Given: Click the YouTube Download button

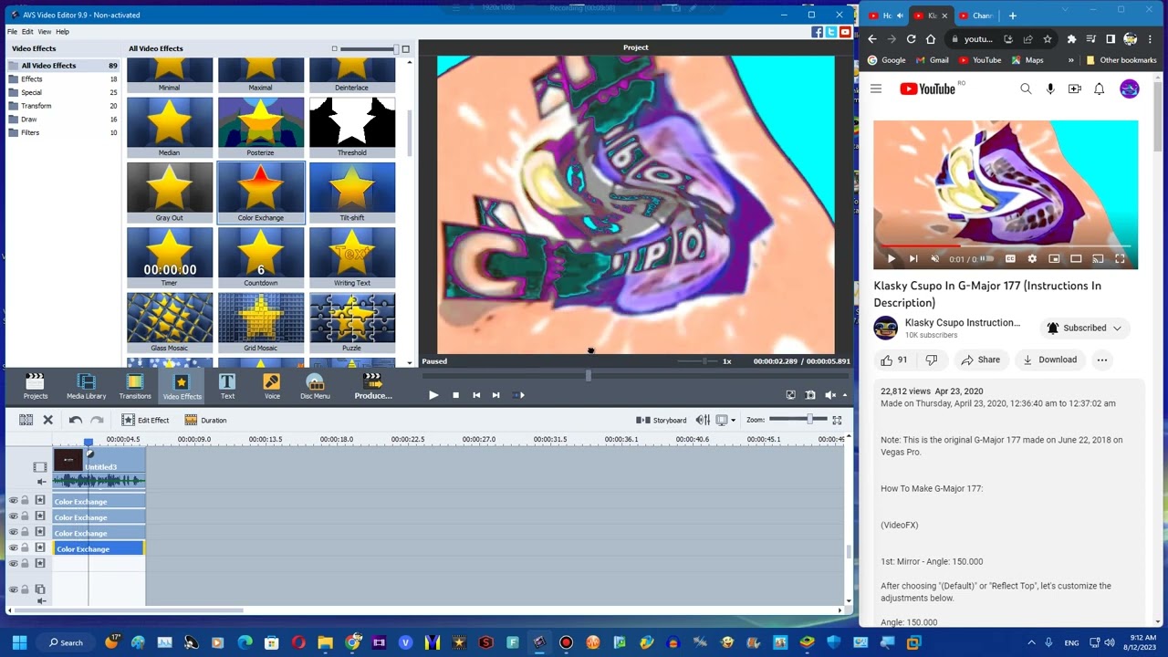Looking at the screenshot, I should click(1049, 360).
